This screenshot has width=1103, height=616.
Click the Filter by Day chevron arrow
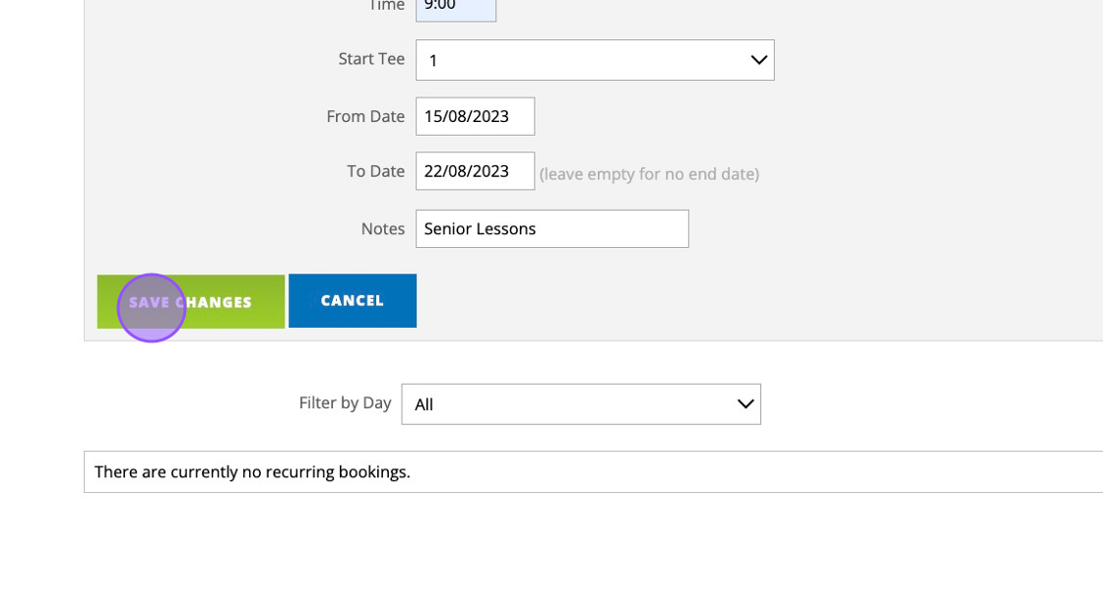pyautogui.click(x=746, y=404)
